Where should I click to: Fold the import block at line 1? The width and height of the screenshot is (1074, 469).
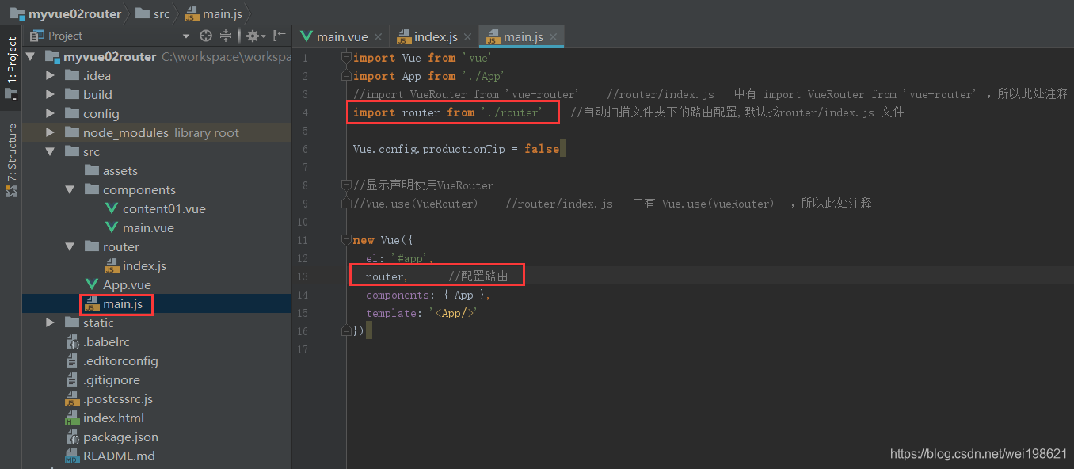(x=345, y=58)
